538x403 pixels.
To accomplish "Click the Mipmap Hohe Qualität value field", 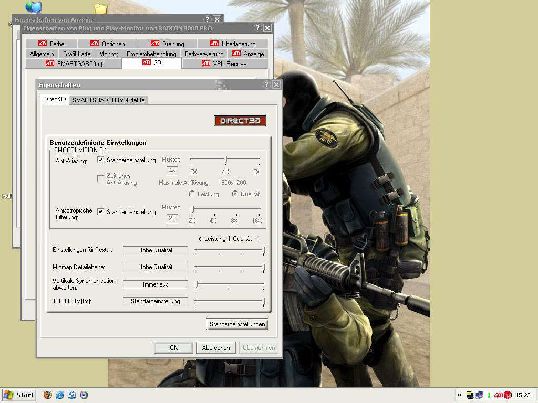I will click(156, 267).
